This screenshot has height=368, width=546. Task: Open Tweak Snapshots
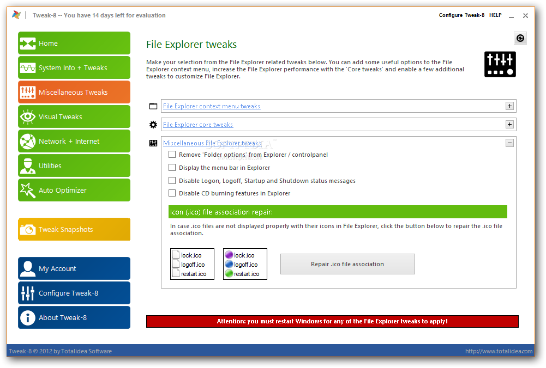pyautogui.click(x=74, y=229)
